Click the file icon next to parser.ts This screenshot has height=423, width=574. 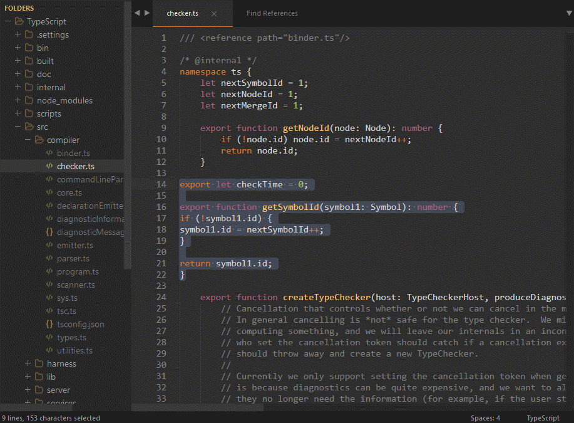coord(49,258)
